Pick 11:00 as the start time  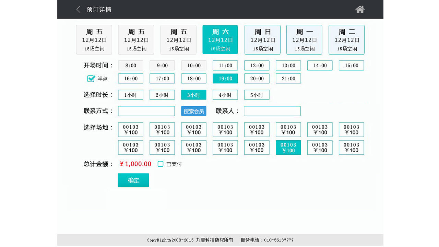(225, 66)
